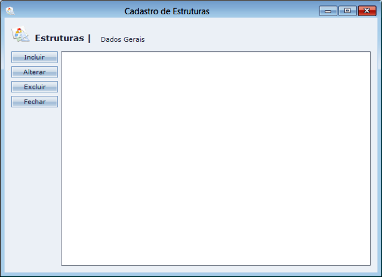Open the title bar application icon
The height and width of the screenshot is (277, 382).
click(10, 11)
